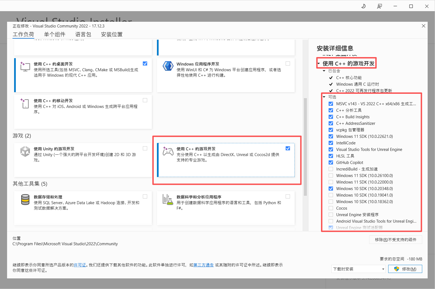Click the 游戏 (2) section heading
435x289 pixels.
point(22,135)
